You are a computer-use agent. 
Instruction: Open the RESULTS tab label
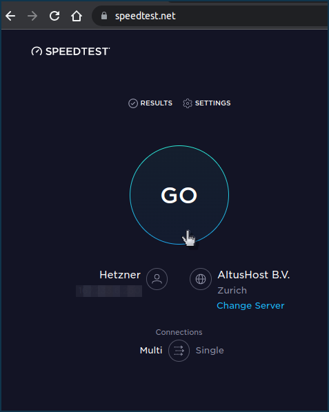tap(157, 103)
